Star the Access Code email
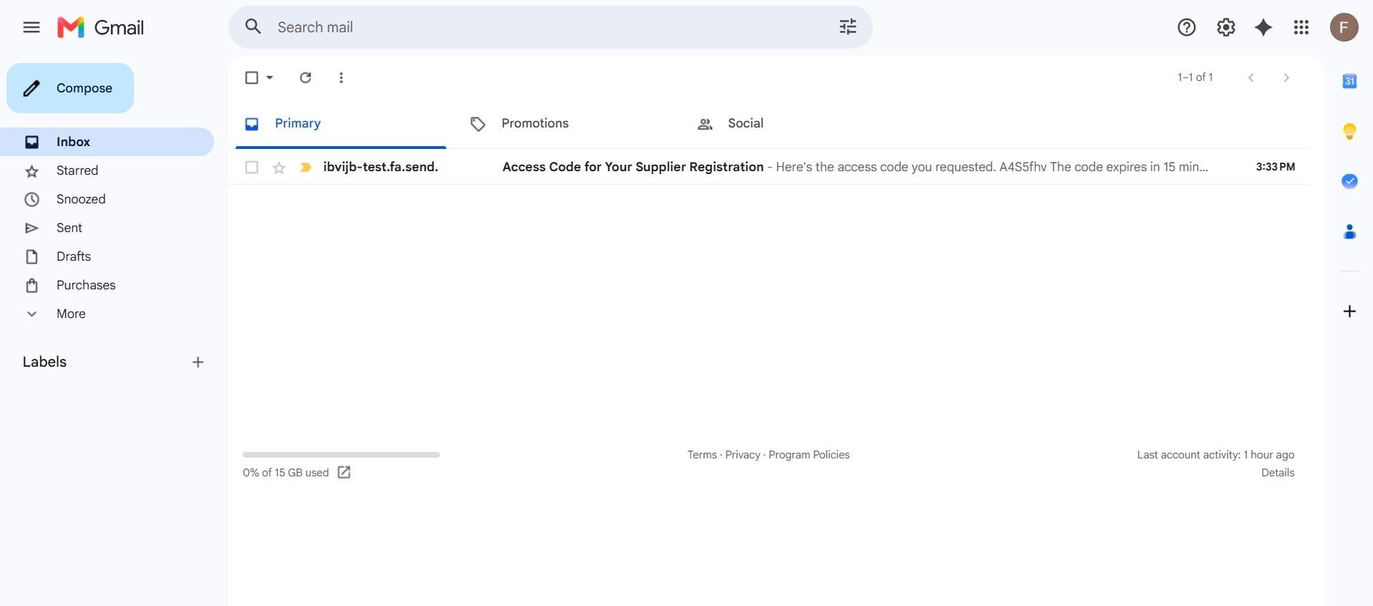Viewport: 1373px width, 606px height. pos(279,168)
